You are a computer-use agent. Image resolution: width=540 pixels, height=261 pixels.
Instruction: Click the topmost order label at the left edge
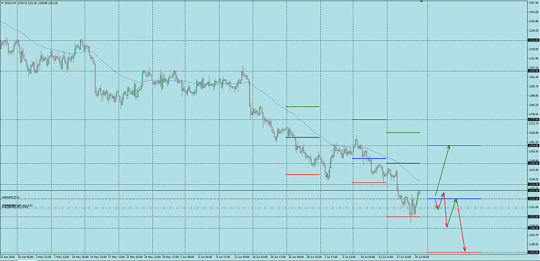(x=11, y=196)
